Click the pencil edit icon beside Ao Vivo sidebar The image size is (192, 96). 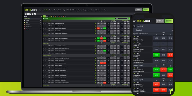[41, 16]
